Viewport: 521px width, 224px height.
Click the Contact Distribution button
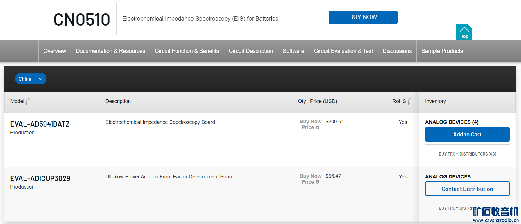tap(467, 189)
